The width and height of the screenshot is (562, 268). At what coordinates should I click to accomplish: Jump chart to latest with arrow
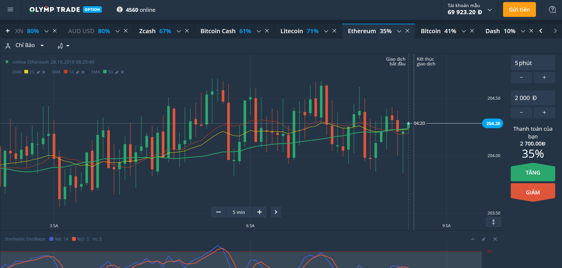tap(276, 212)
